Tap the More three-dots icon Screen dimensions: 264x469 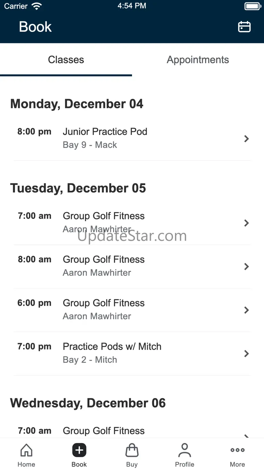[237, 450]
